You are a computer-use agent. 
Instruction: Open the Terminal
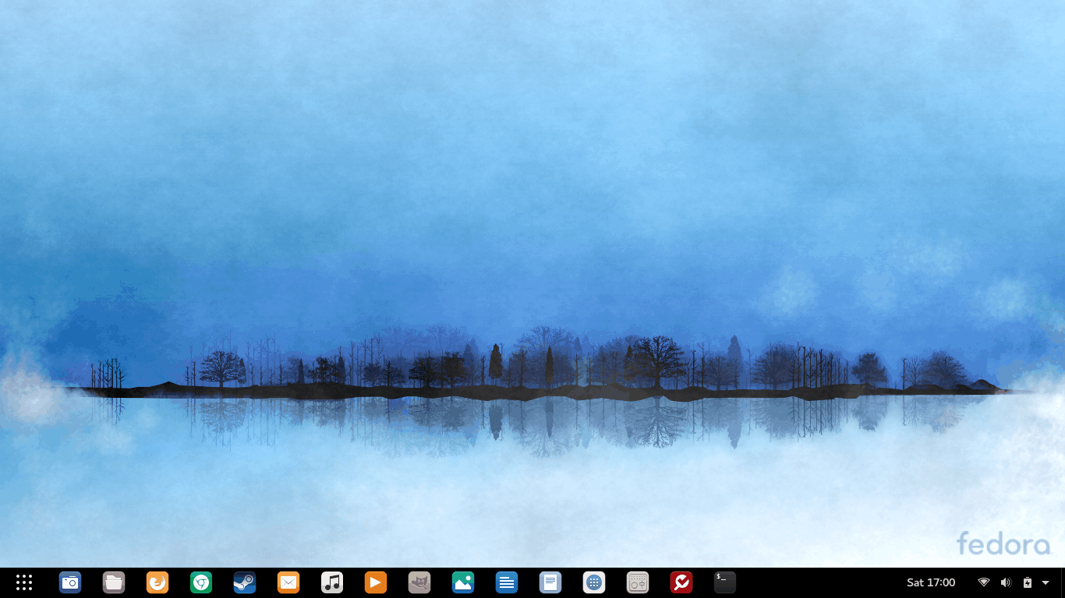pyautogui.click(x=725, y=582)
